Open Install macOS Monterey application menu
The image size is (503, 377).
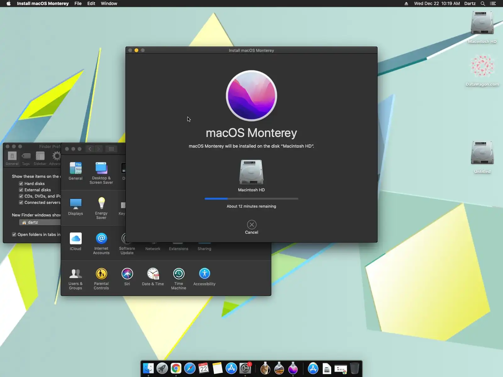(43, 3)
